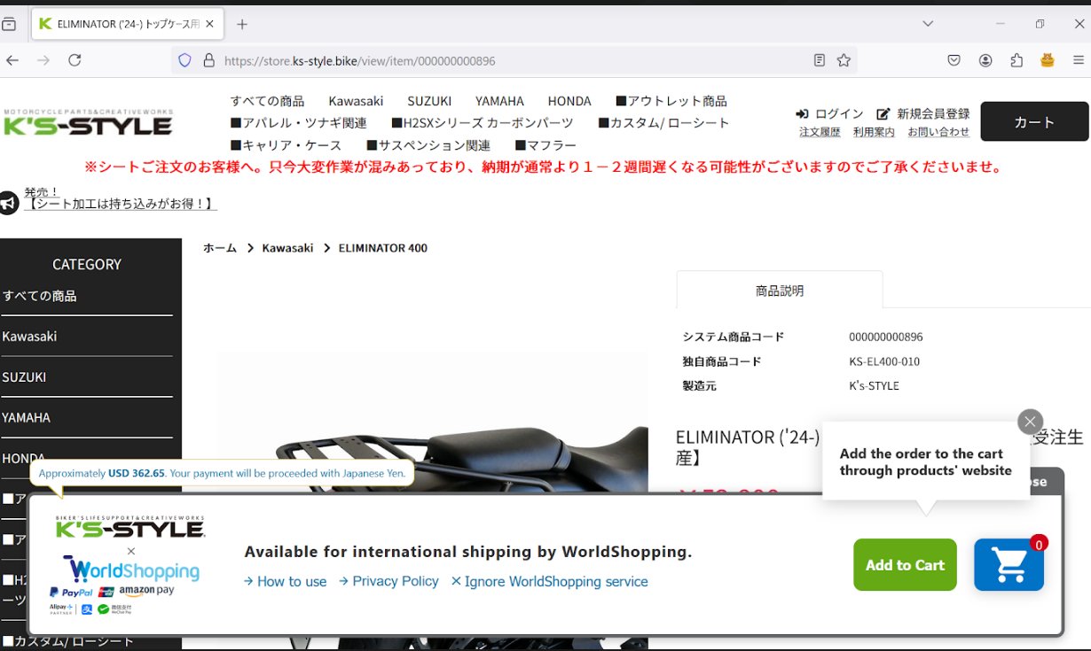Click the product code 000000000896 value
The height and width of the screenshot is (651, 1091).
point(886,337)
